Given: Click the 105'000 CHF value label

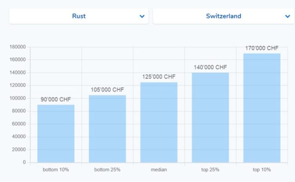Looking at the screenshot, I should point(107,90).
